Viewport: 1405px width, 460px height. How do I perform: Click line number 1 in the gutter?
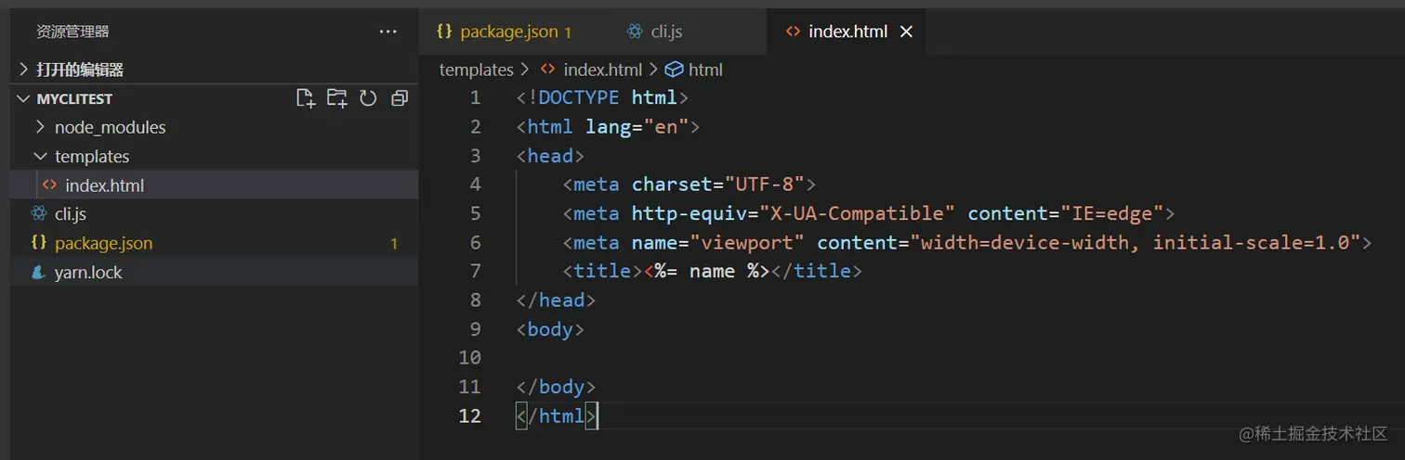475,97
